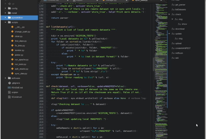Expand the config folder arrow
The image size is (206, 139).
(5, 8)
